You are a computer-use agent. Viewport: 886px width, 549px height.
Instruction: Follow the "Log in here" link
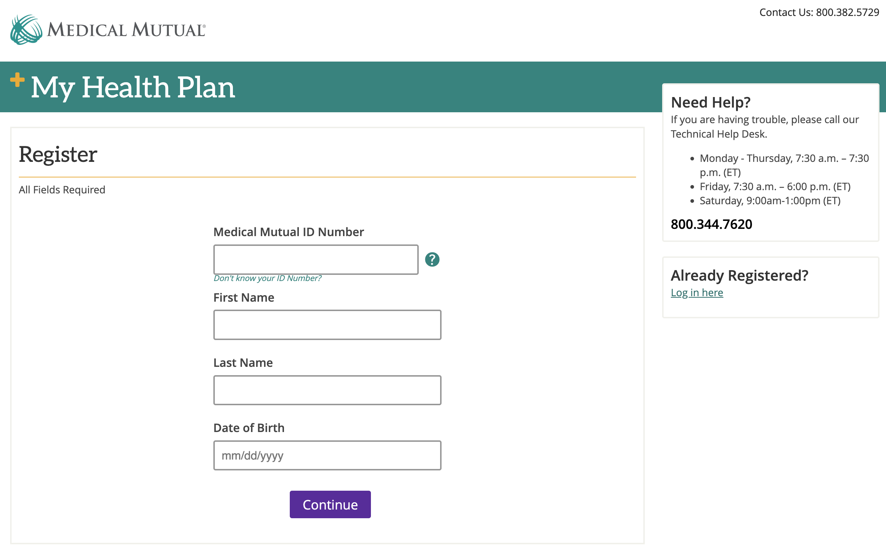pos(697,293)
